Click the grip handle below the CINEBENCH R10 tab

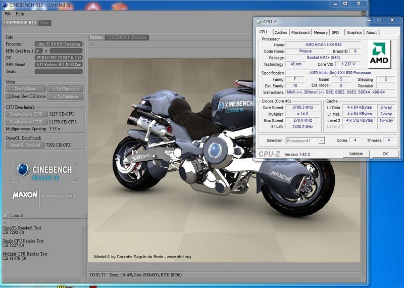tap(6, 29)
